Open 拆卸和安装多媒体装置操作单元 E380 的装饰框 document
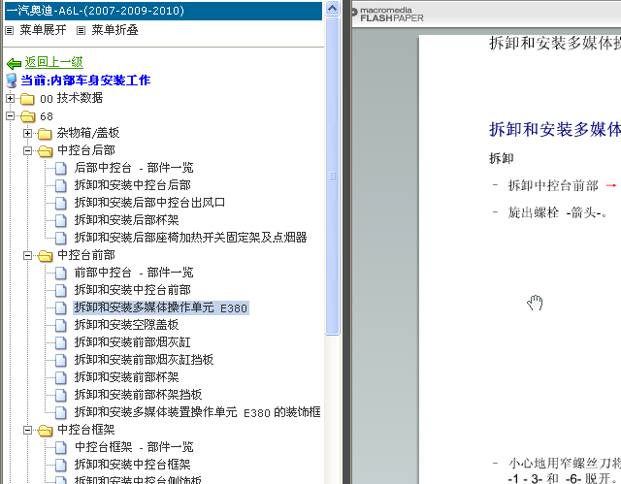The width and height of the screenshot is (621, 484). coord(197,412)
